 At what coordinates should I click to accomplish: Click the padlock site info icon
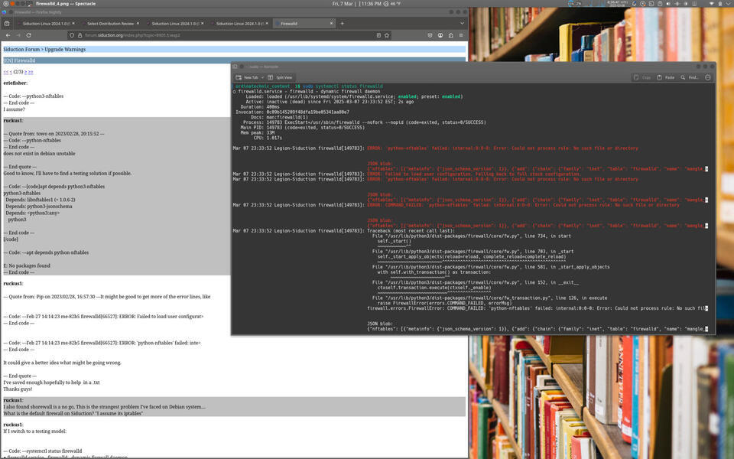pyautogui.click(x=80, y=35)
